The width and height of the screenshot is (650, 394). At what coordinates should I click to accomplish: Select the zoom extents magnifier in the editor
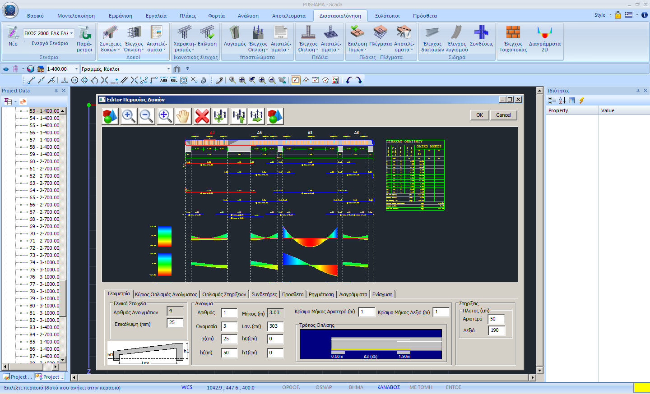point(165,116)
